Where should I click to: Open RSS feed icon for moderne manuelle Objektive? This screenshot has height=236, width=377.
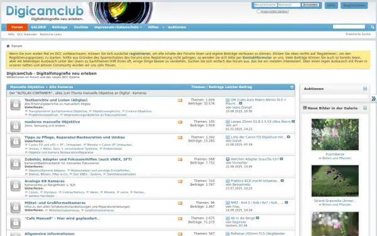click(180, 122)
